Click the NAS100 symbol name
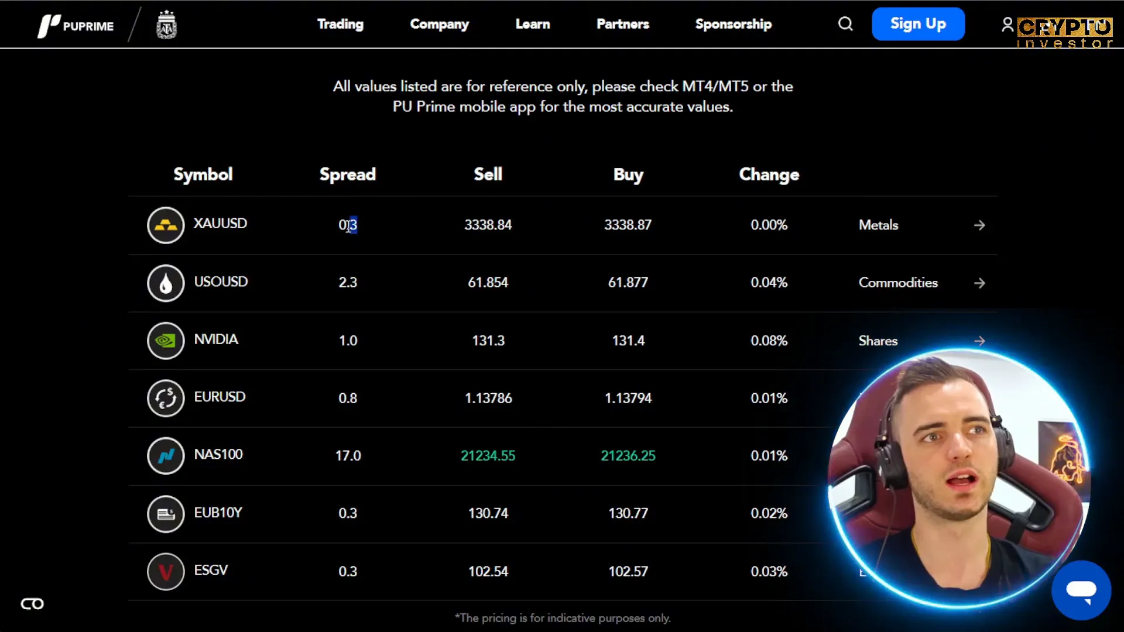Image resolution: width=1124 pixels, height=632 pixels. coord(218,454)
